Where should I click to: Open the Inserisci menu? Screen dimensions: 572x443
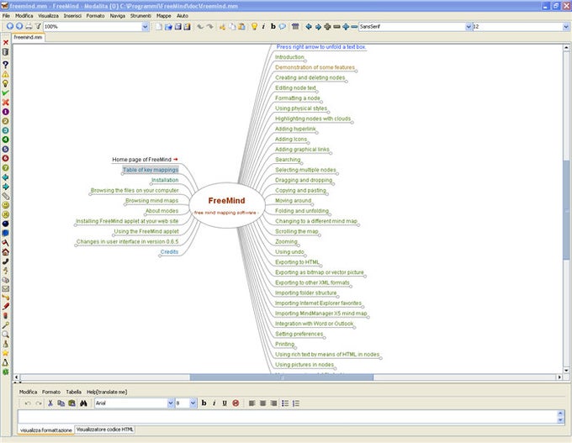[72, 16]
